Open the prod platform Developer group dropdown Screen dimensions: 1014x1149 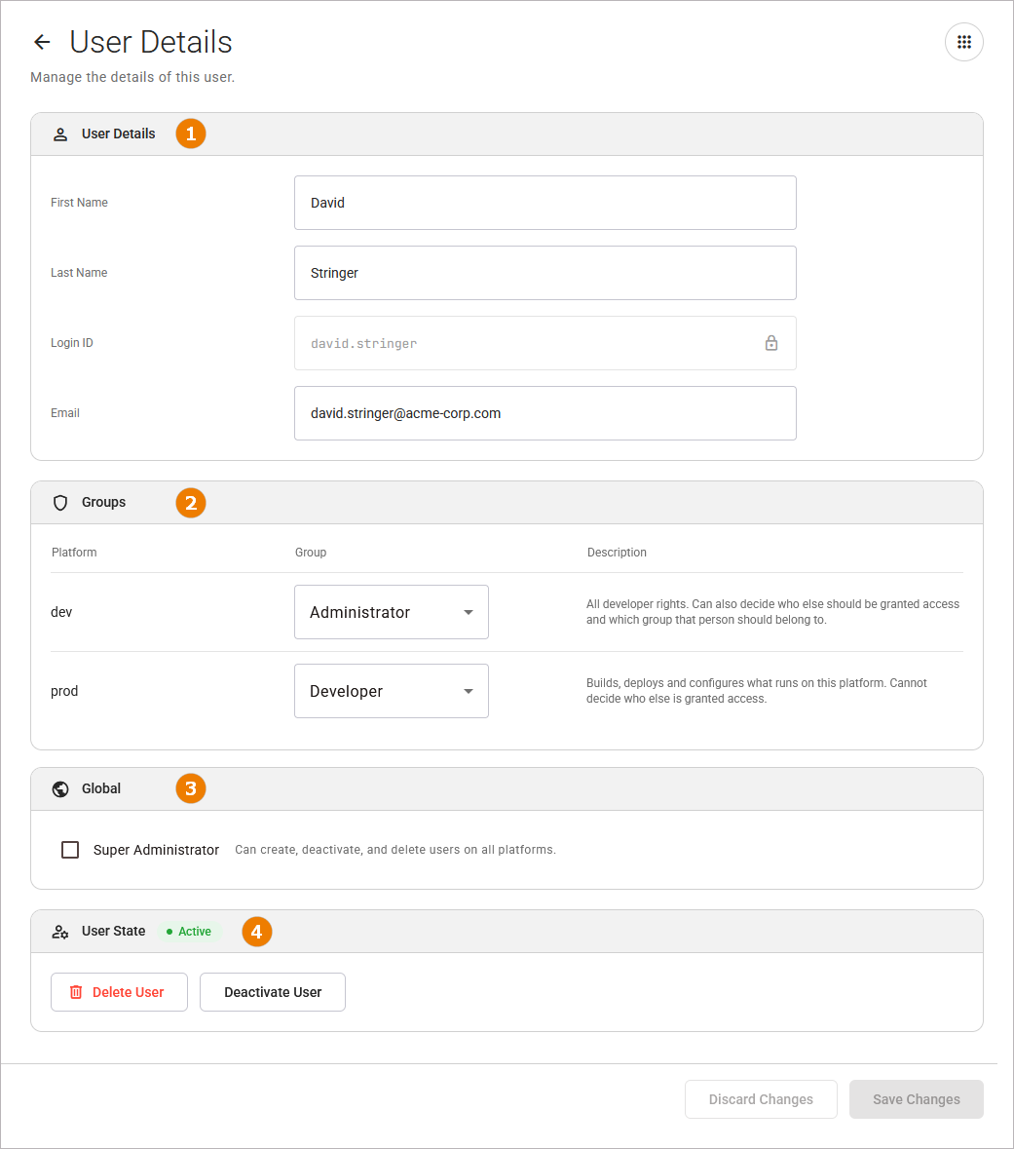pyautogui.click(x=392, y=691)
